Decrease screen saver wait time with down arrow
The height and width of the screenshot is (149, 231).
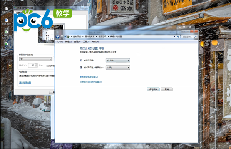coord(36,66)
